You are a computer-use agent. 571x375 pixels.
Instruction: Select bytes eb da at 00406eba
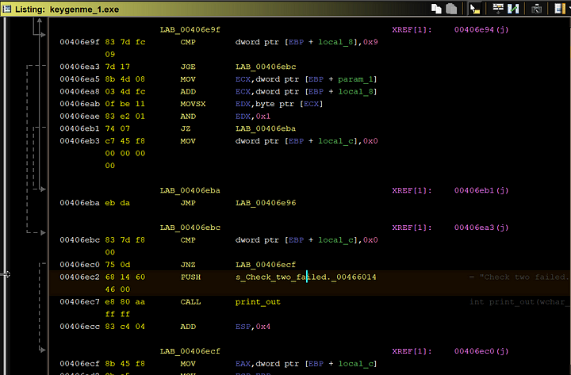click(117, 203)
